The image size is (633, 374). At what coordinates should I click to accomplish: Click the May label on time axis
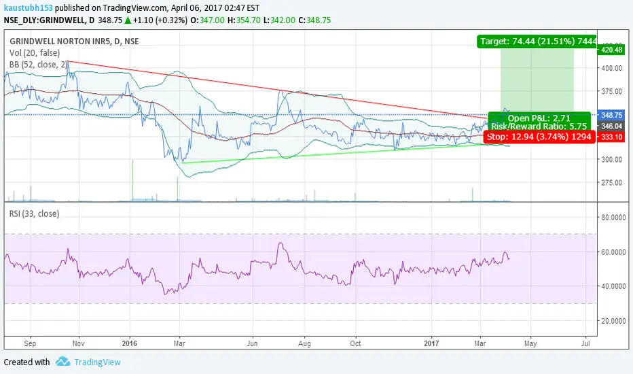(x=530, y=343)
